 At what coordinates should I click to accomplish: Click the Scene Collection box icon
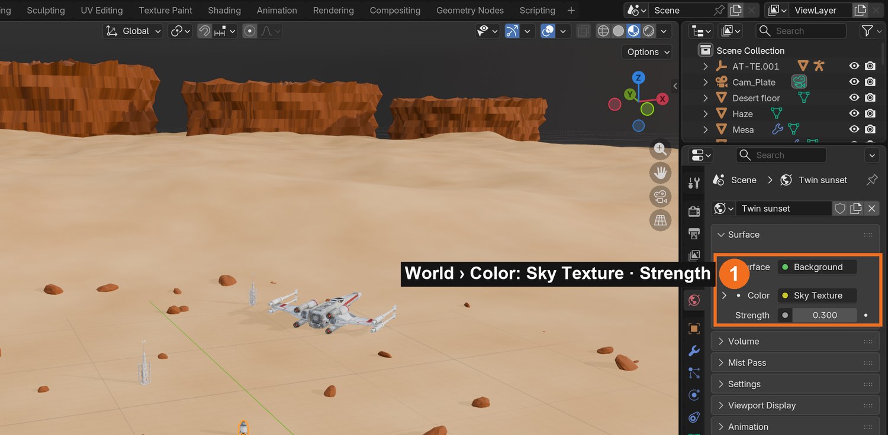coord(705,50)
